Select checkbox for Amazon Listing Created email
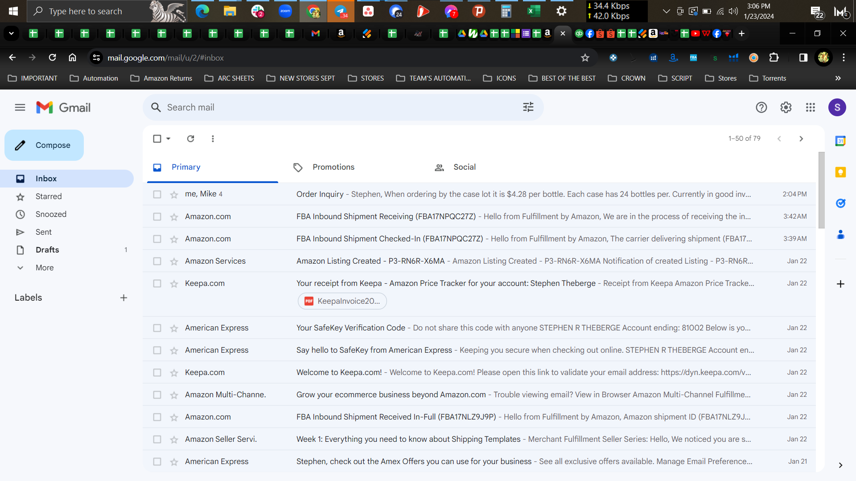856x481 pixels. [157, 261]
